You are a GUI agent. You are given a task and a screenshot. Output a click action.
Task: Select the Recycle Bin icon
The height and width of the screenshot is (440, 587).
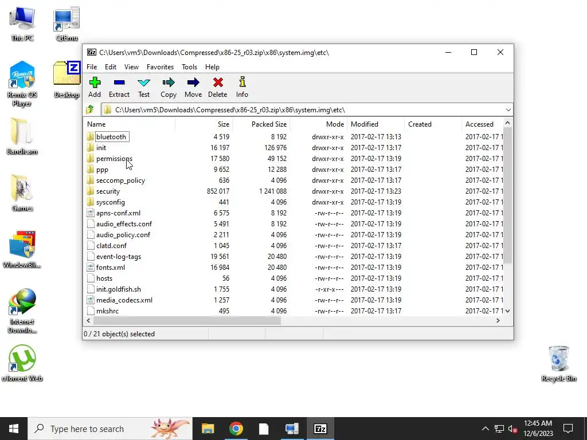click(558, 364)
